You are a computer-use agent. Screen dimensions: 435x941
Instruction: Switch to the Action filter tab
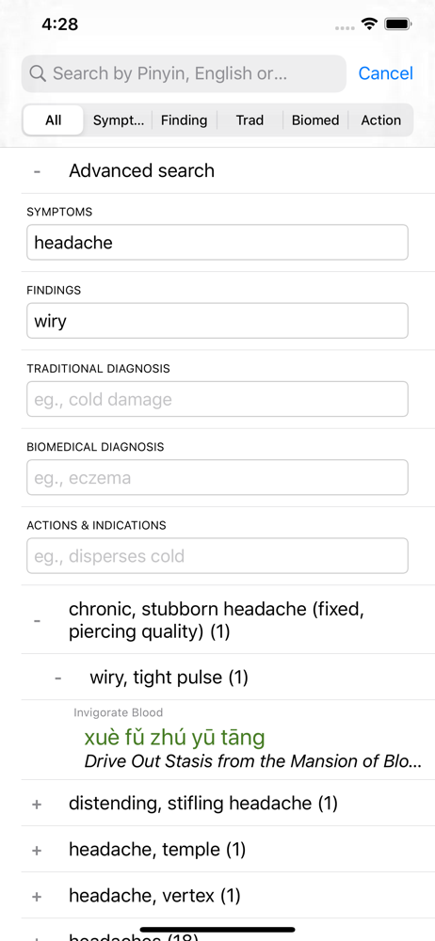click(381, 120)
